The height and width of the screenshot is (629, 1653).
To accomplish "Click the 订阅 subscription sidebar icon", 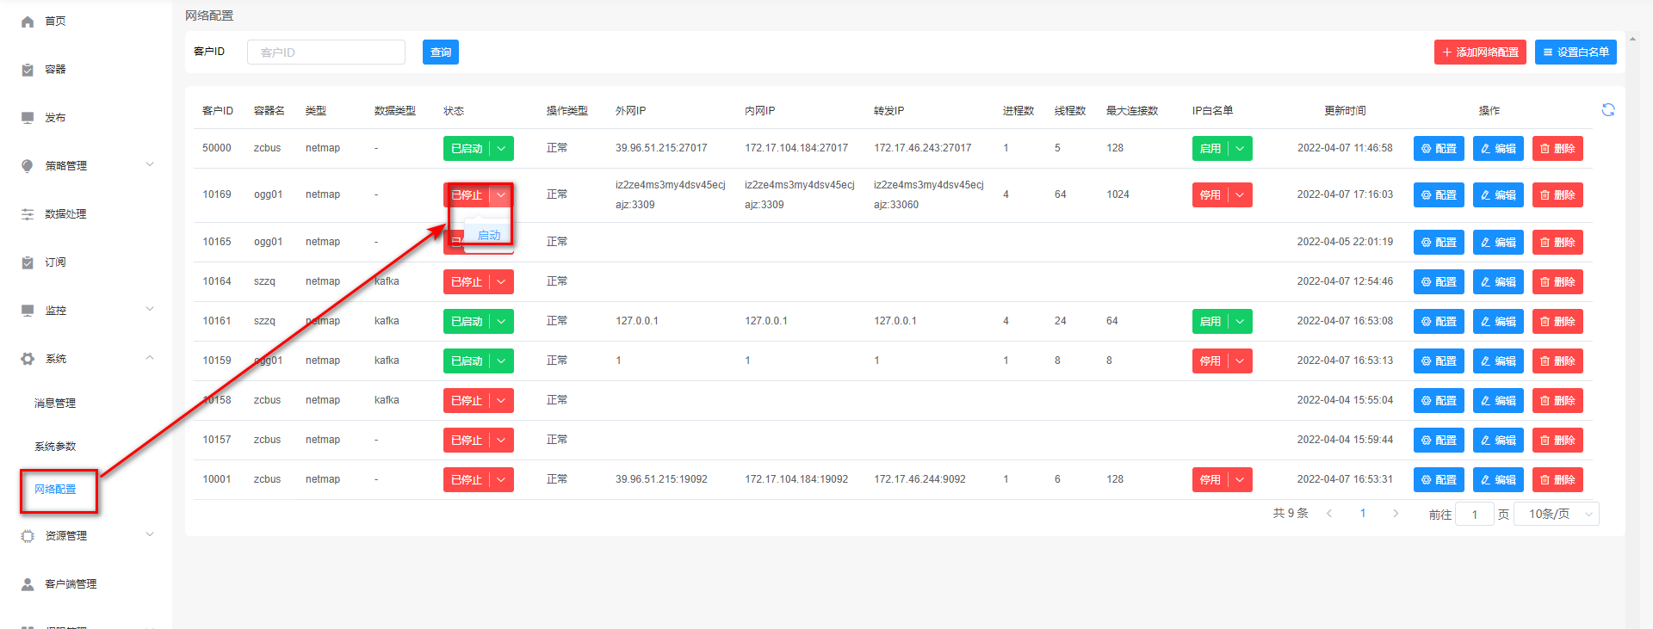I will 28,262.
